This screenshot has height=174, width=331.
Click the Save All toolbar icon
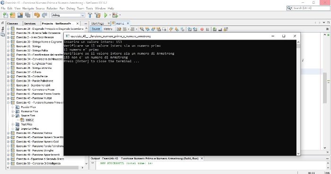[27, 15]
